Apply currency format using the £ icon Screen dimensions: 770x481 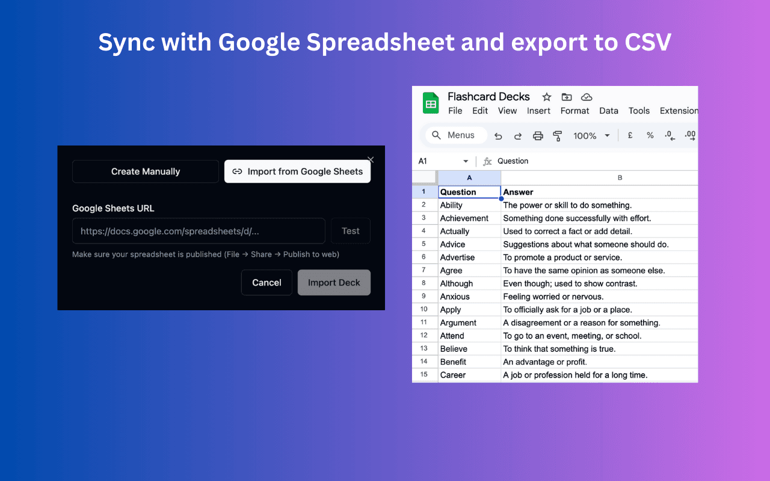coord(629,135)
